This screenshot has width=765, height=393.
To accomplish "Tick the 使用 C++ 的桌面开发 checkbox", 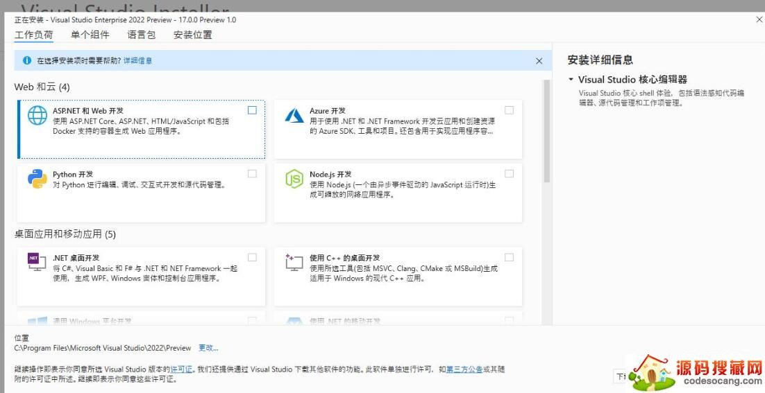I will pos(510,258).
